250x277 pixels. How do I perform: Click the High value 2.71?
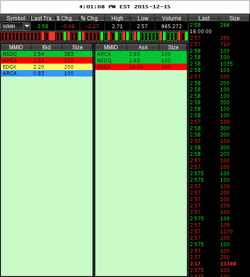[x=117, y=26]
